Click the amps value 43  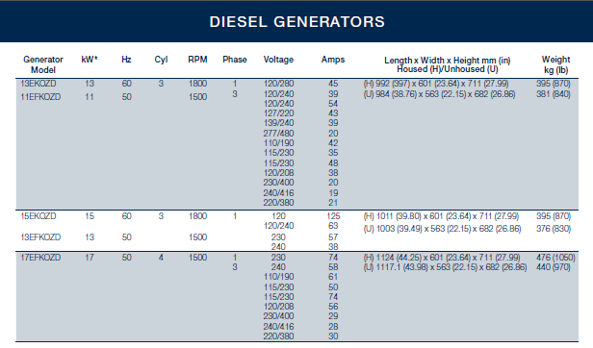point(333,113)
